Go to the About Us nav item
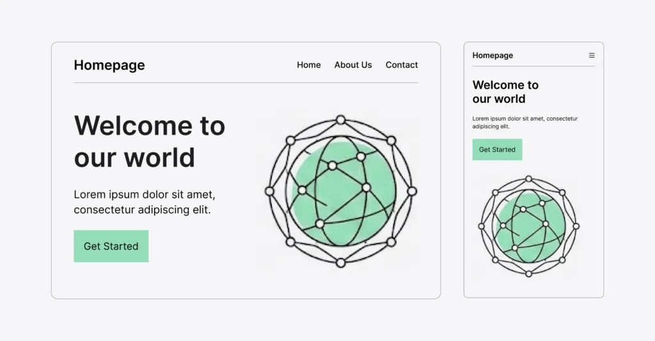The image size is (655, 341). point(353,65)
